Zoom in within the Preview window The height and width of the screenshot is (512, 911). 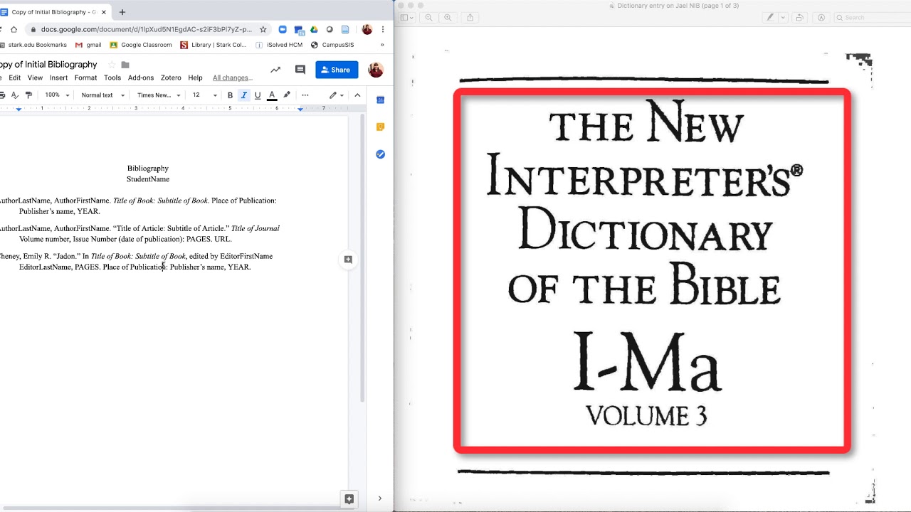(448, 18)
